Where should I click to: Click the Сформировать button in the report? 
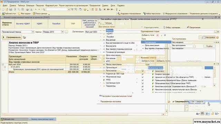[12, 37]
